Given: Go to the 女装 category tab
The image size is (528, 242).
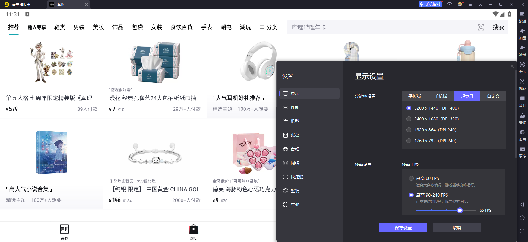Looking at the screenshot, I should [x=157, y=27].
